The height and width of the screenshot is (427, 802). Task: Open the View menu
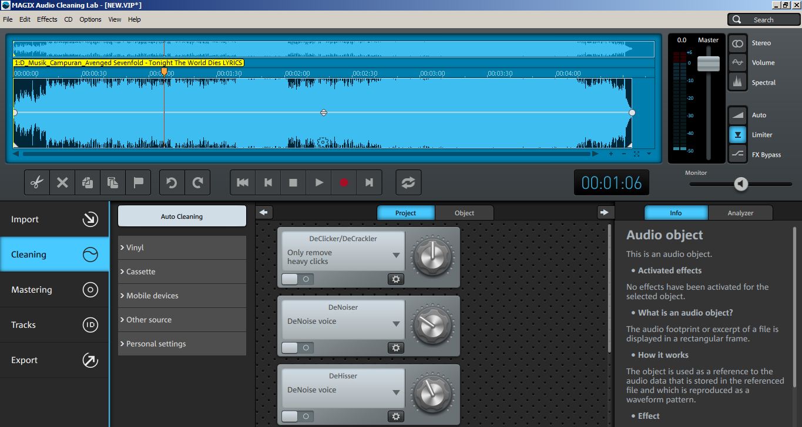[115, 19]
